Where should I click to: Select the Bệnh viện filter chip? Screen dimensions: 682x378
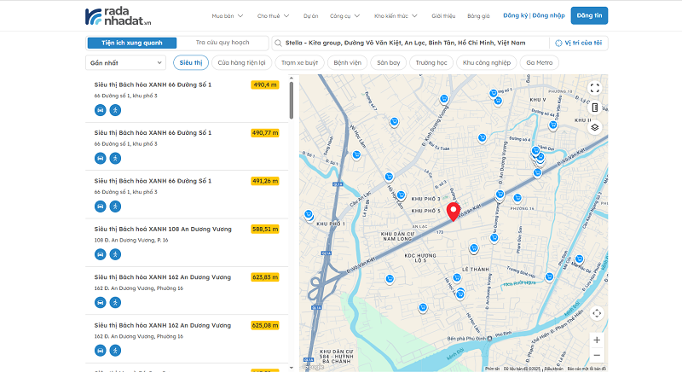coord(347,62)
